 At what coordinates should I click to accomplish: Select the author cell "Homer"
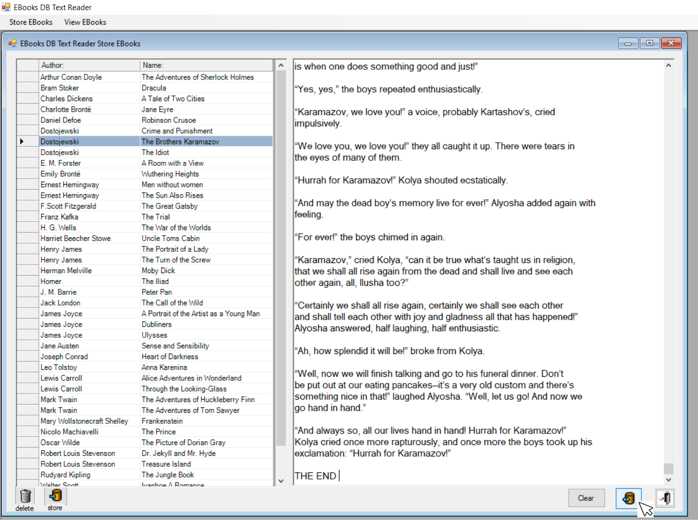point(90,281)
